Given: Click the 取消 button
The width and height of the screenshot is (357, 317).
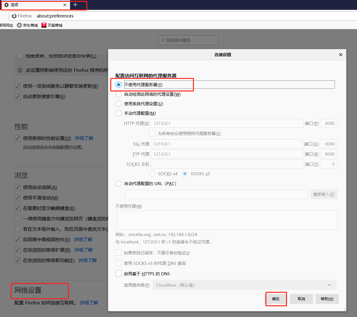Looking at the screenshot, I should (301, 299).
